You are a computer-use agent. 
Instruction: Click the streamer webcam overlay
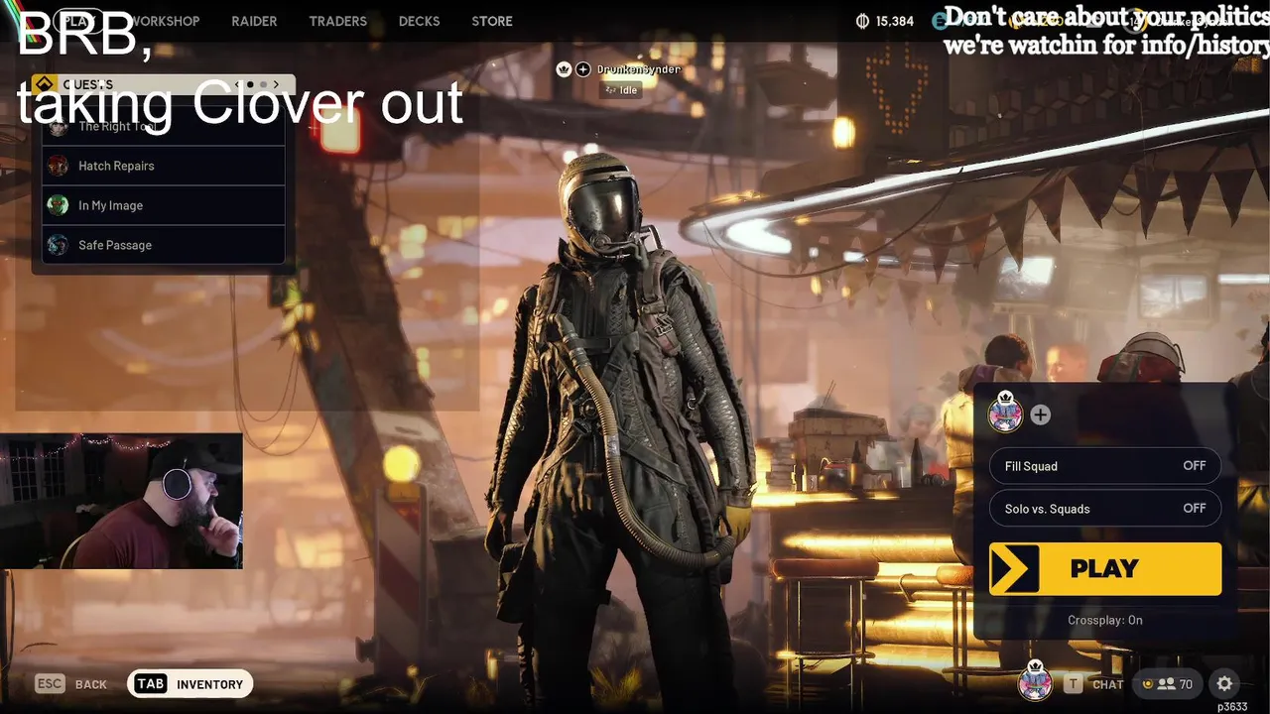(x=121, y=501)
